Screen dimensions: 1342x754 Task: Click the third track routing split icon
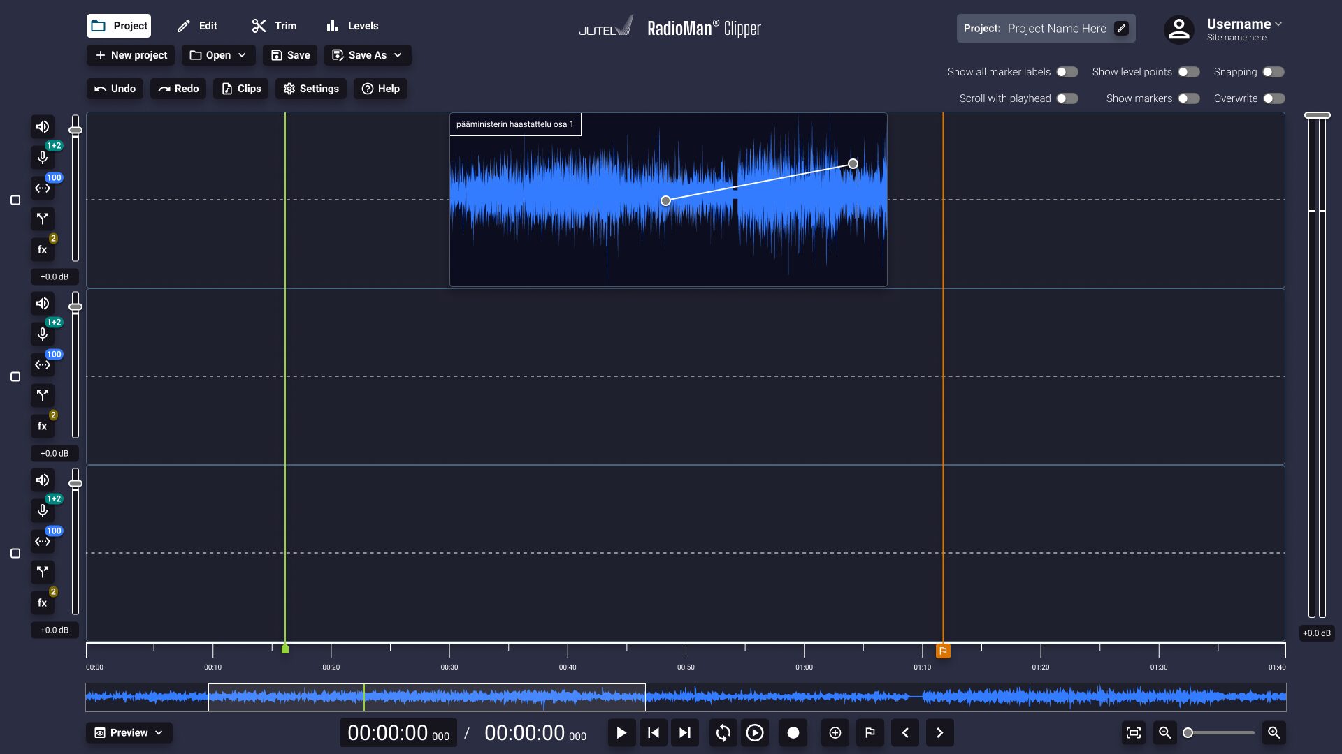[43, 572]
